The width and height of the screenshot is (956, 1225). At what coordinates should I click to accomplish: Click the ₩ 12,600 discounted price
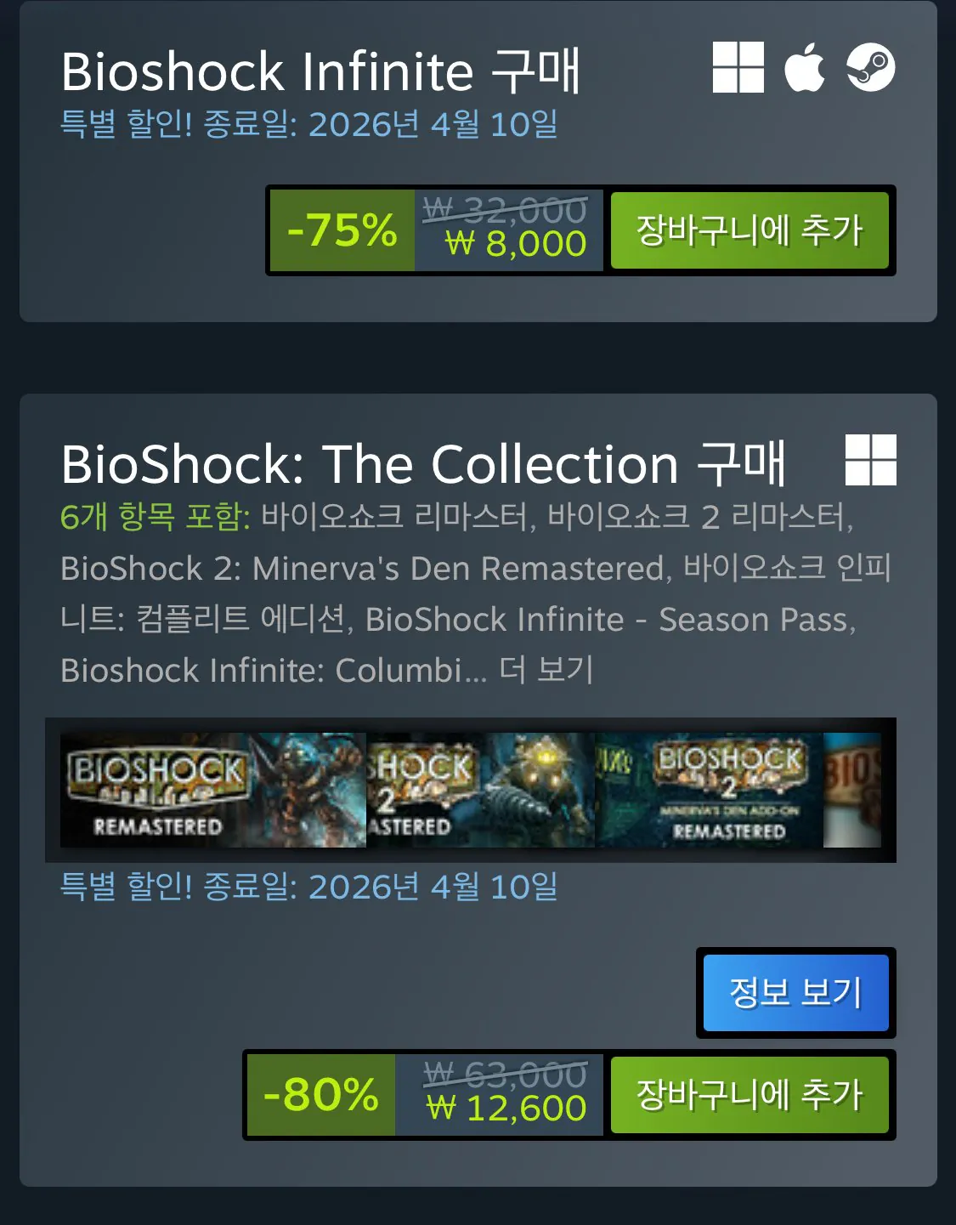[506, 1109]
